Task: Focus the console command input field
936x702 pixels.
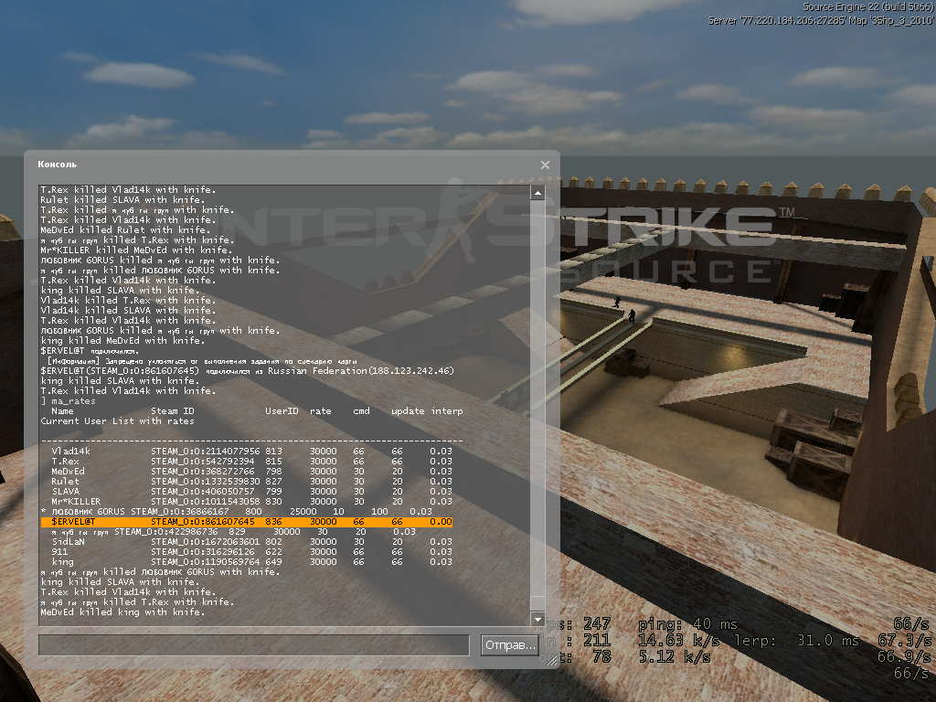Action: point(254,645)
